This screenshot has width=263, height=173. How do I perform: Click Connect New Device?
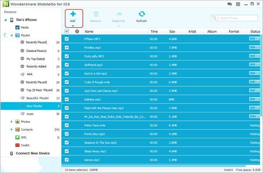tap(33, 153)
